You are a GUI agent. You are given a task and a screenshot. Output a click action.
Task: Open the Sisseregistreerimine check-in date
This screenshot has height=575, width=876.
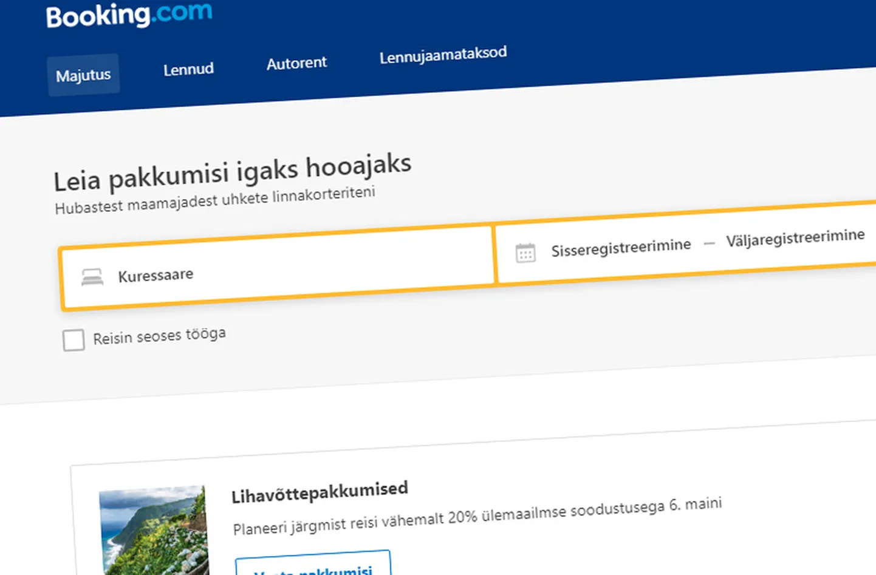[621, 247]
